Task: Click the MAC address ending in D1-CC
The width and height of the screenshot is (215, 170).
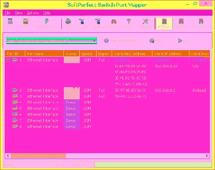Action: pos(131,90)
